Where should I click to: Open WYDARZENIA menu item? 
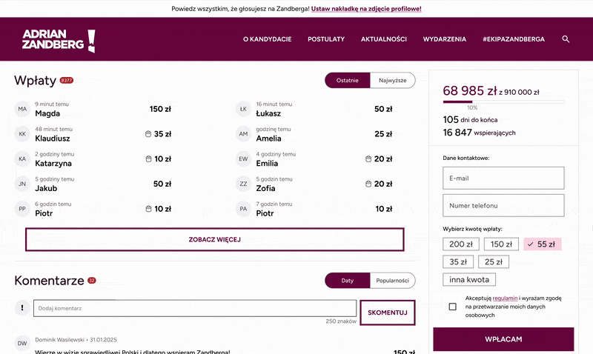pyautogui.click(x=444, y=39)
